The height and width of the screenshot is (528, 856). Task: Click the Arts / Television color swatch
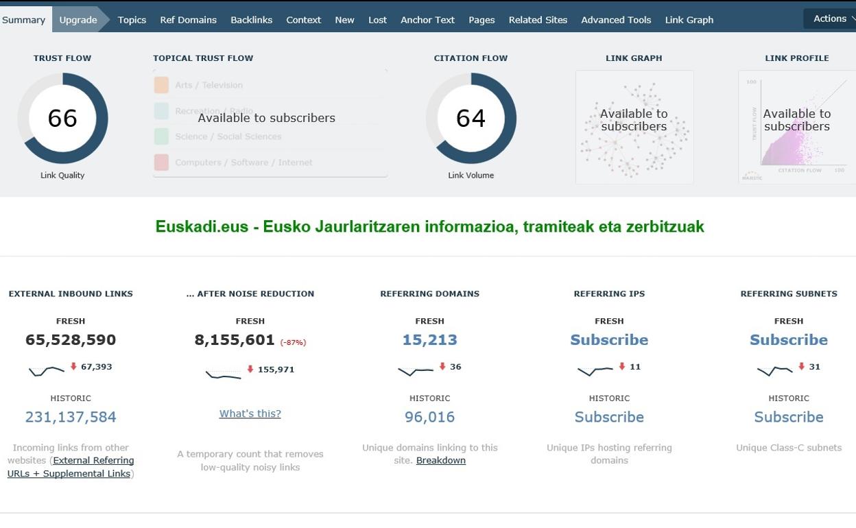[161, 85]
